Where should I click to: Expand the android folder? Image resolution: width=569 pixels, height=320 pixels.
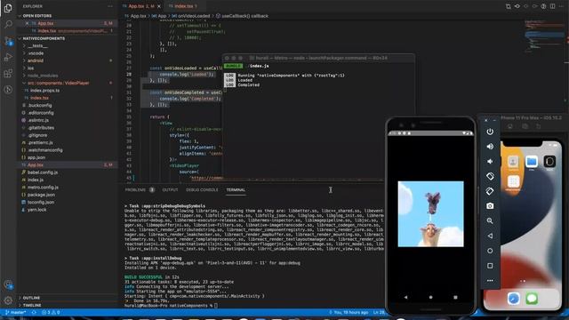[36, 60]
